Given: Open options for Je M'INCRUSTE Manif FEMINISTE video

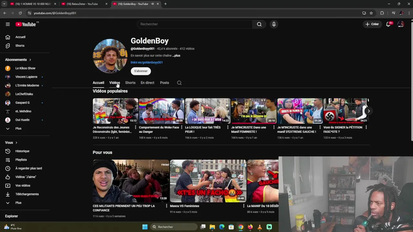Looking at the screenshot, I should [x=274, y=128].
